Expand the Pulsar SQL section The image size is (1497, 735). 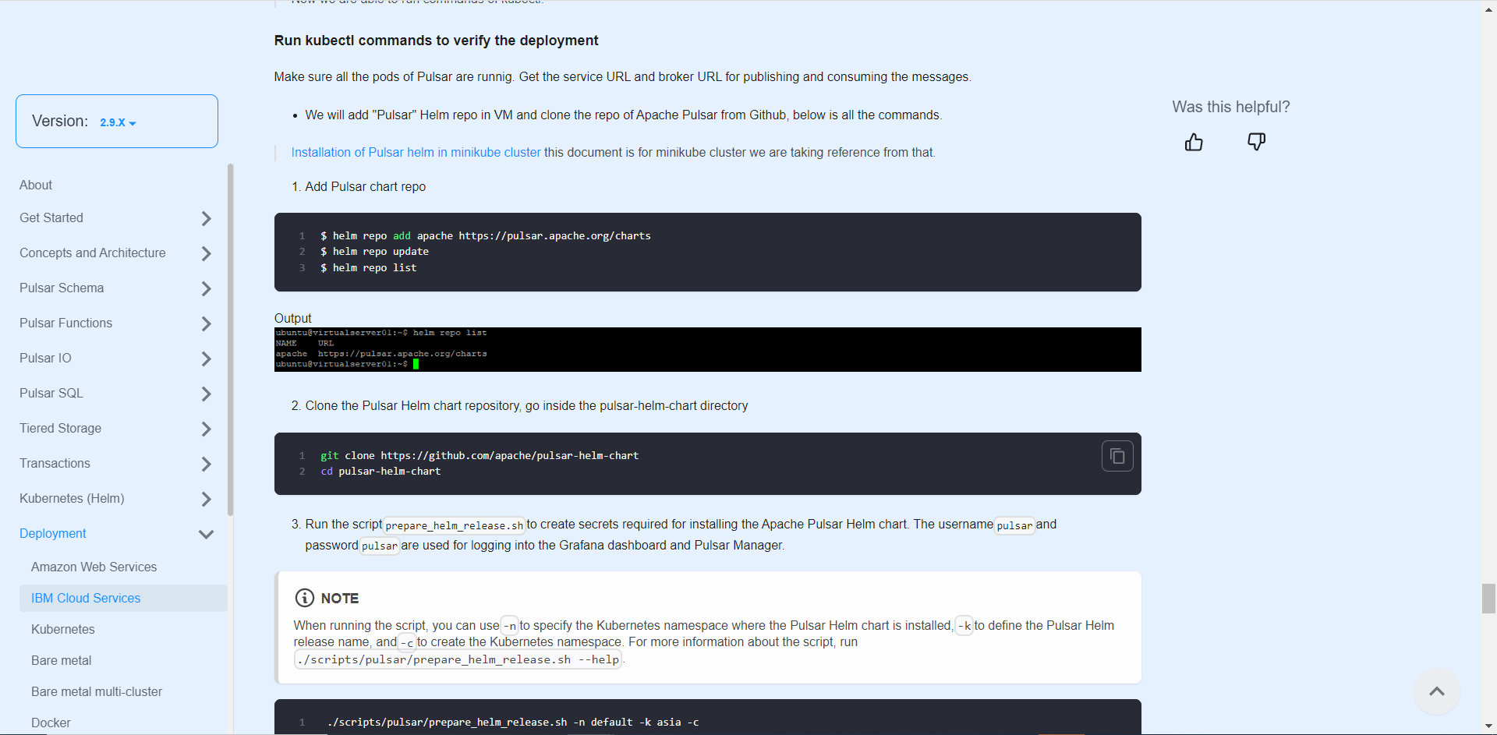[206, 394]
